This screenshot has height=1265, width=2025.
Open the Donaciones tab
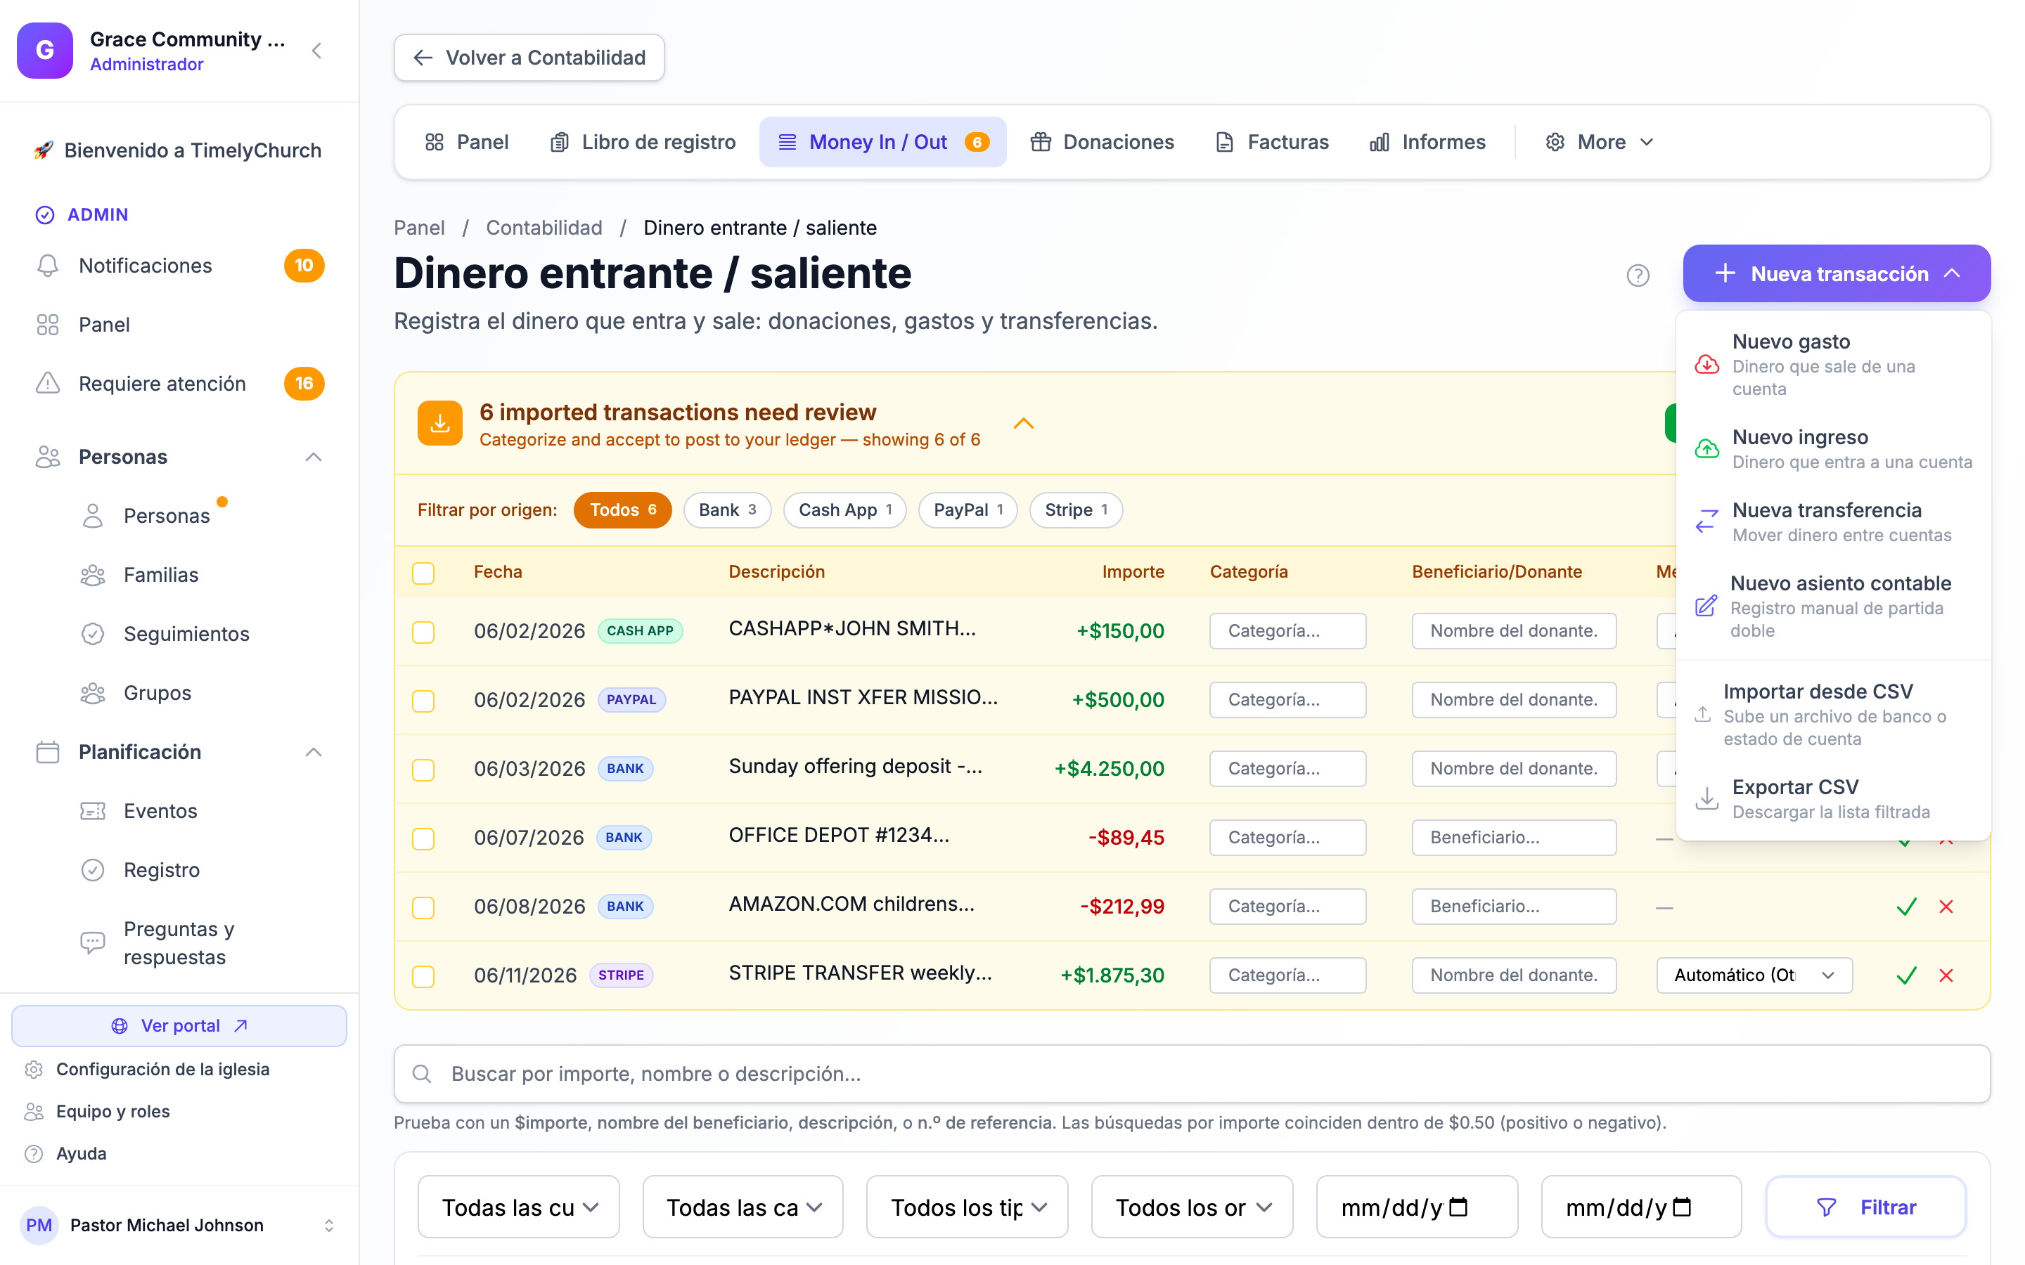(1102, 142)
